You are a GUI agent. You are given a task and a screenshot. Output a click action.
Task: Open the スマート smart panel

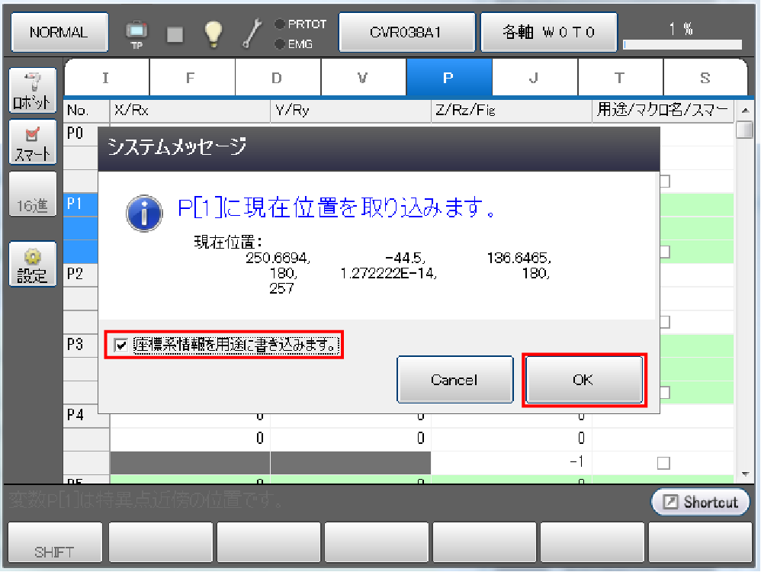click(33, 142)
